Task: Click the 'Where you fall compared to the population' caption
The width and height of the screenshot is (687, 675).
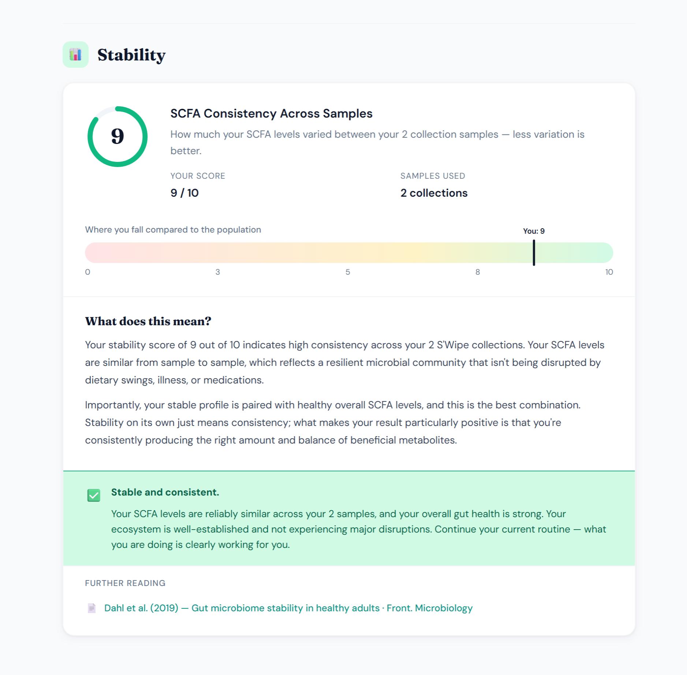Action: pyautogui.click(x=173, y=230)
